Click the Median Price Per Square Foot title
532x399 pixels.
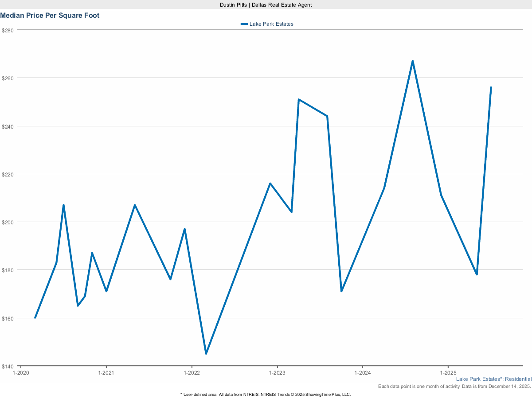pos(50,15)
